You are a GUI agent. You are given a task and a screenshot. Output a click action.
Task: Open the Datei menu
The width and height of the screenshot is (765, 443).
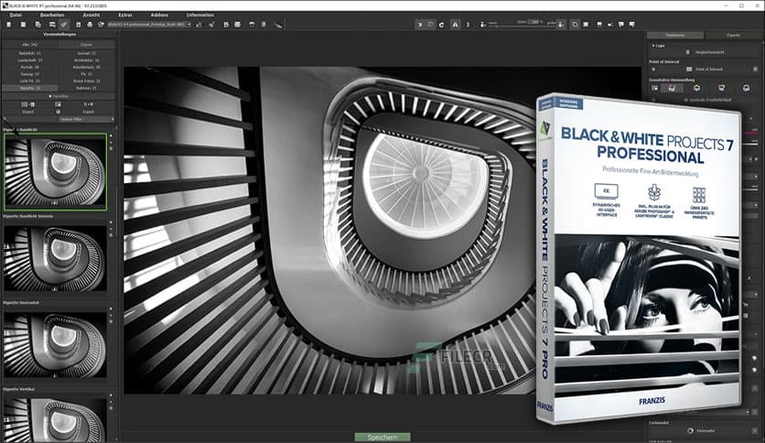click(x=16, y=16)
